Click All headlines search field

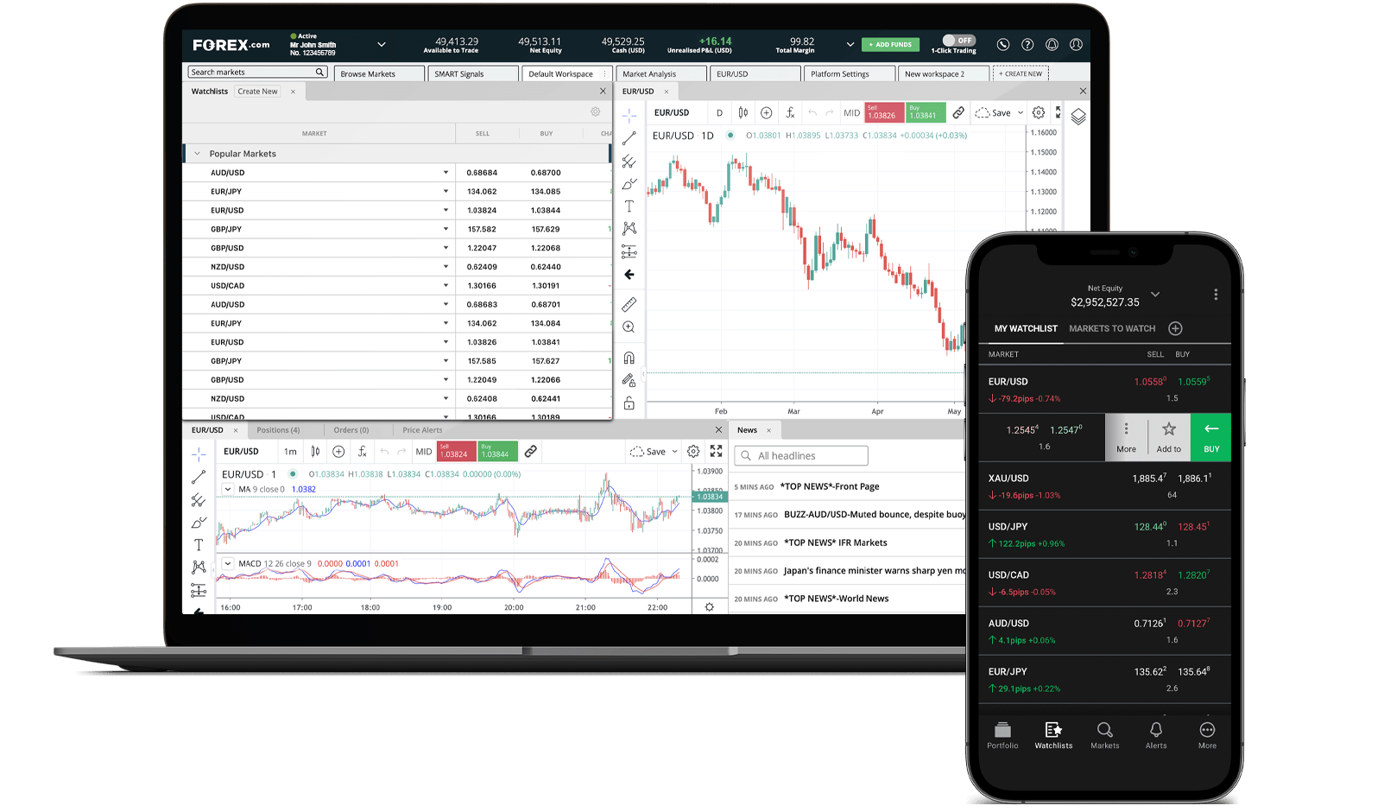pos(801,455)
